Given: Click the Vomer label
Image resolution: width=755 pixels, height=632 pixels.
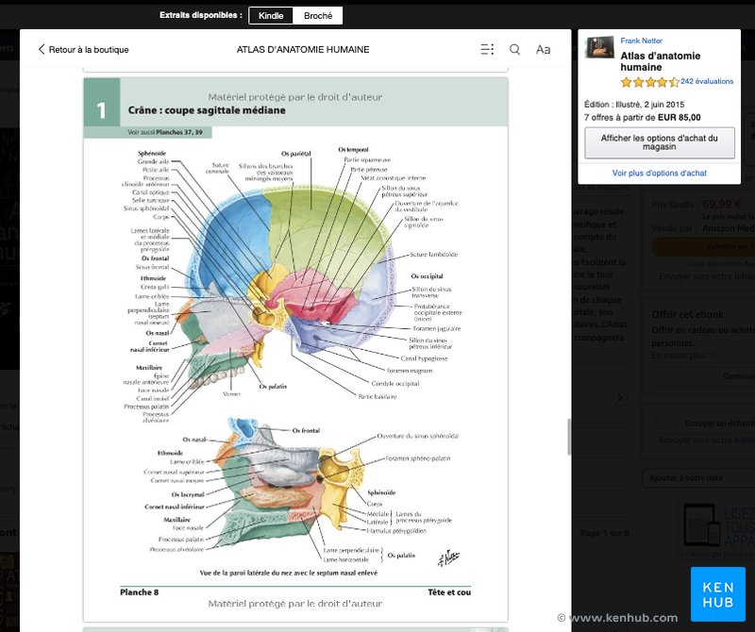Looking at the screenshot, I should [x=231, y=393].
